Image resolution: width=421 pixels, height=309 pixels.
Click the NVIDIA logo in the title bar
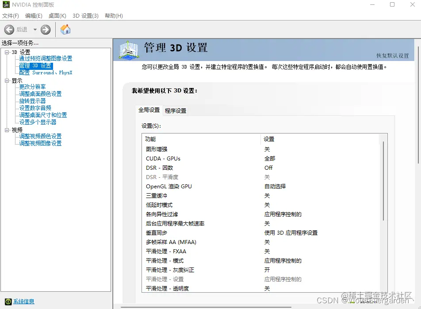point(5,5)
